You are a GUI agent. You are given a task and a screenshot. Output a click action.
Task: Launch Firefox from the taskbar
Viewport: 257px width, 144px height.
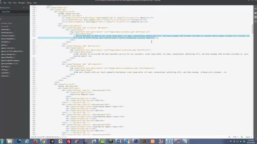point(35,141)
